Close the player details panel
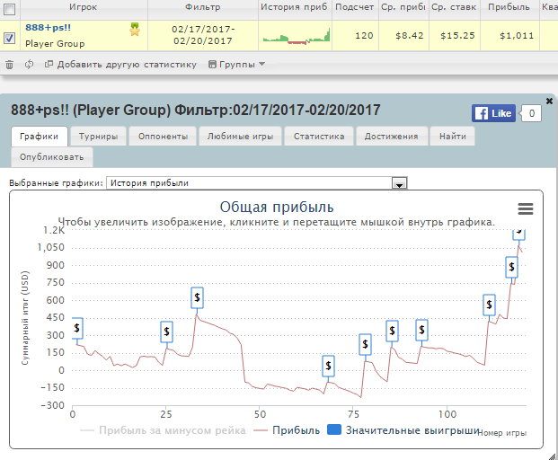Screen dimensions: 558x460 point(549,101)
